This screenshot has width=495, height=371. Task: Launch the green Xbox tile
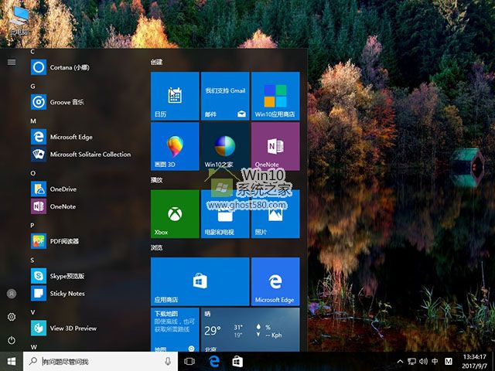(175, 214)
